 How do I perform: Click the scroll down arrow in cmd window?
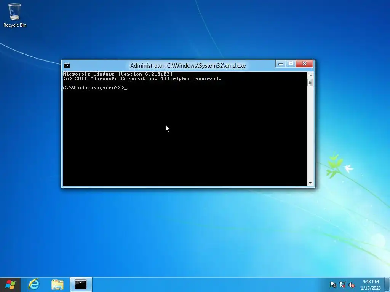pos(310,183)
